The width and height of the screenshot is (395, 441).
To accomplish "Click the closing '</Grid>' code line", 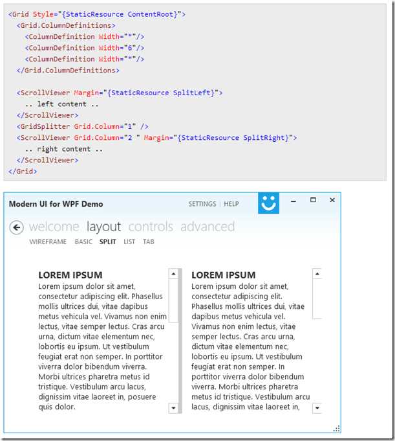I will (x=23, y=171).
